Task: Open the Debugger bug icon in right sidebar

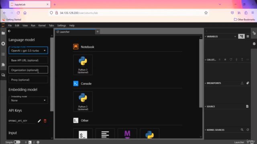Action: point(254,44)
